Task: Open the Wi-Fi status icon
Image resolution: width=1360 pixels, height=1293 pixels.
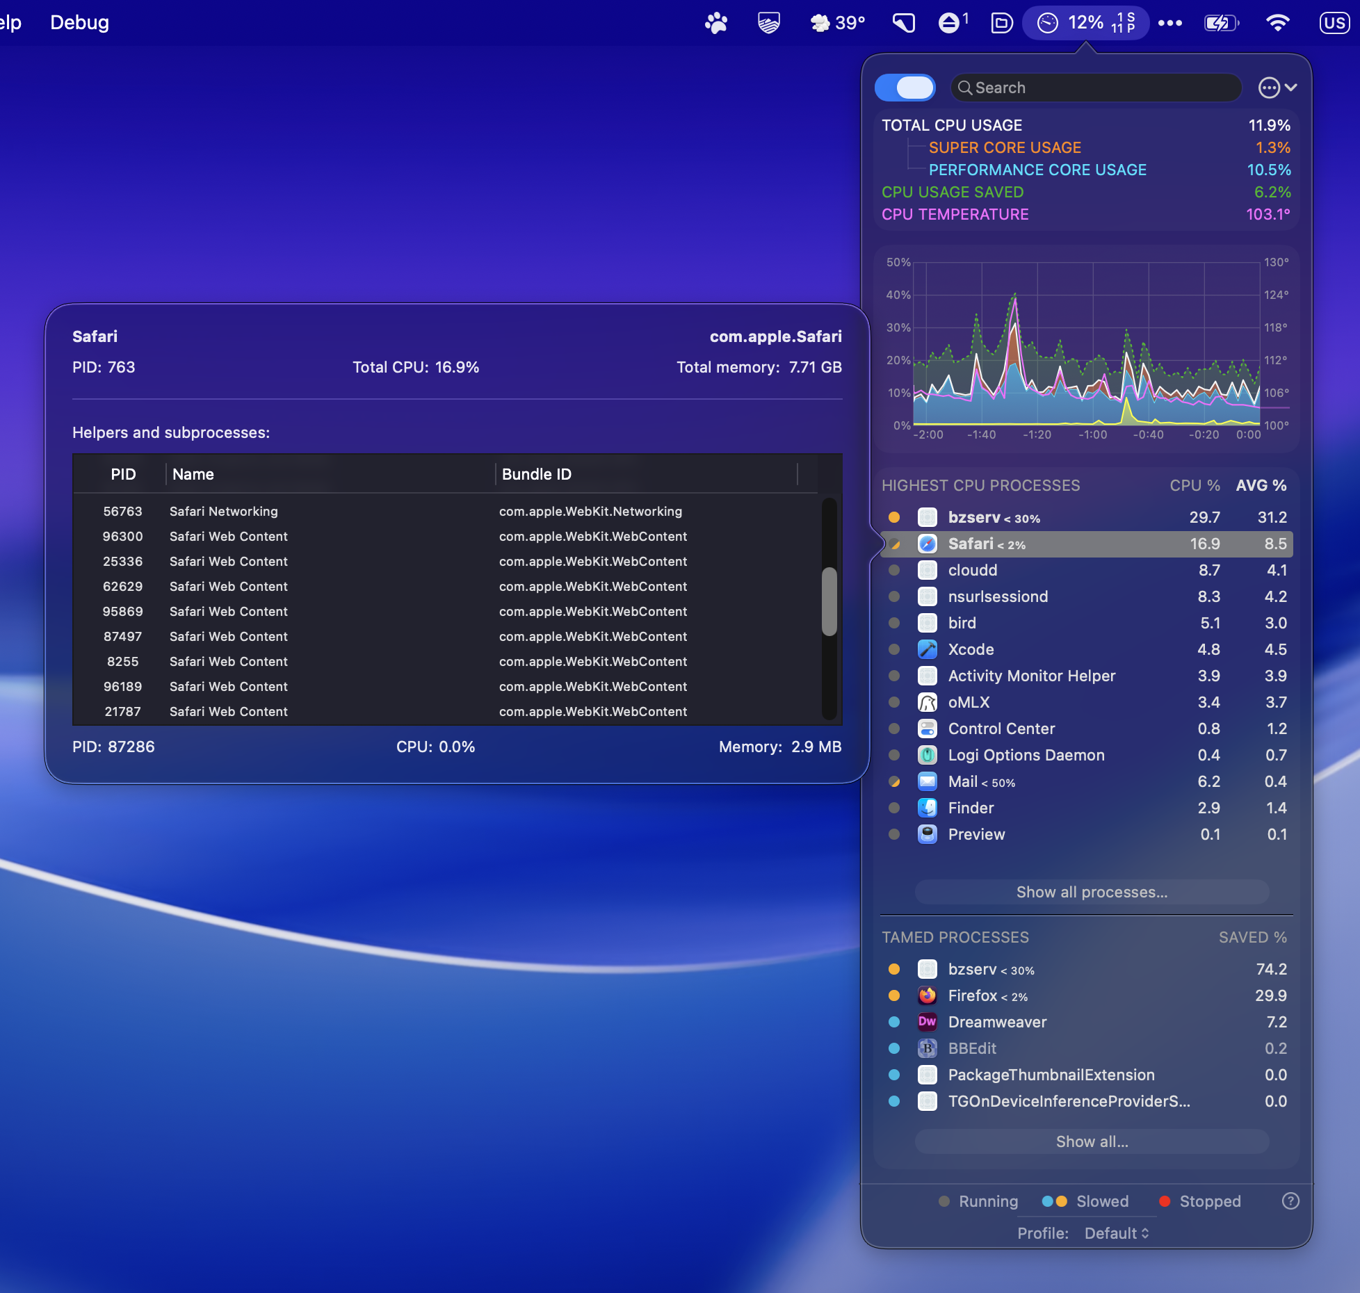Action: click(1278, 23)
